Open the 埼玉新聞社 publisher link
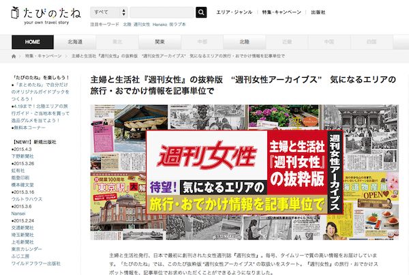 [x=22, y=235]
